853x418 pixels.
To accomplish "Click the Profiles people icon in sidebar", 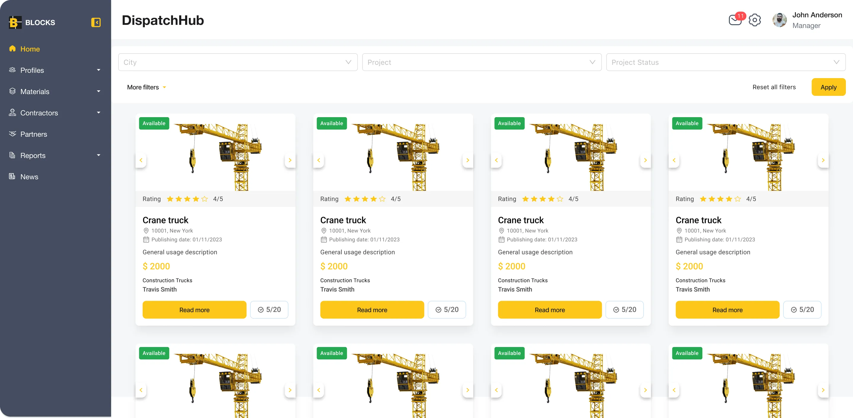I will click(12, 70).
